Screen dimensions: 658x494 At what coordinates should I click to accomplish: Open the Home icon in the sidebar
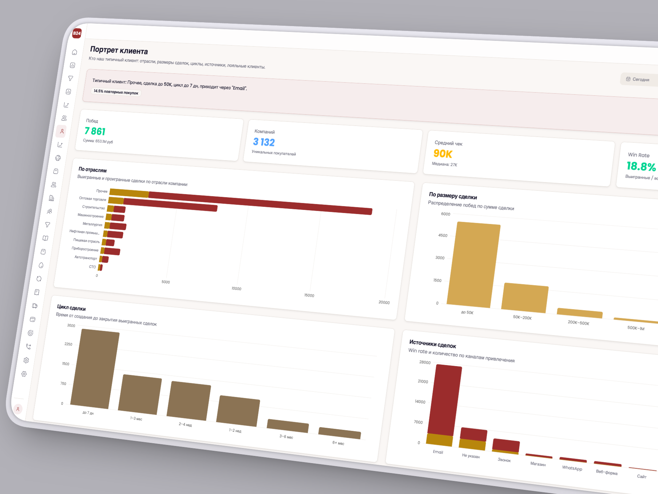tap(74, 52)
